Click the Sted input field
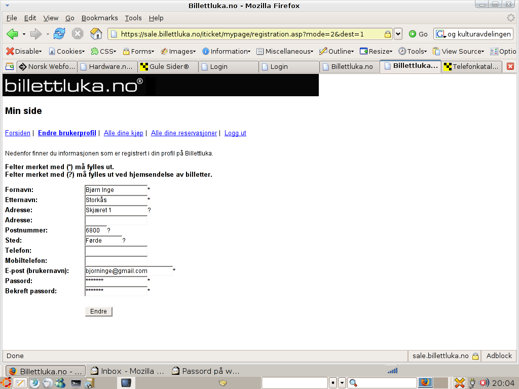Screen dimensions: 519x389 [x=103, y=241]
